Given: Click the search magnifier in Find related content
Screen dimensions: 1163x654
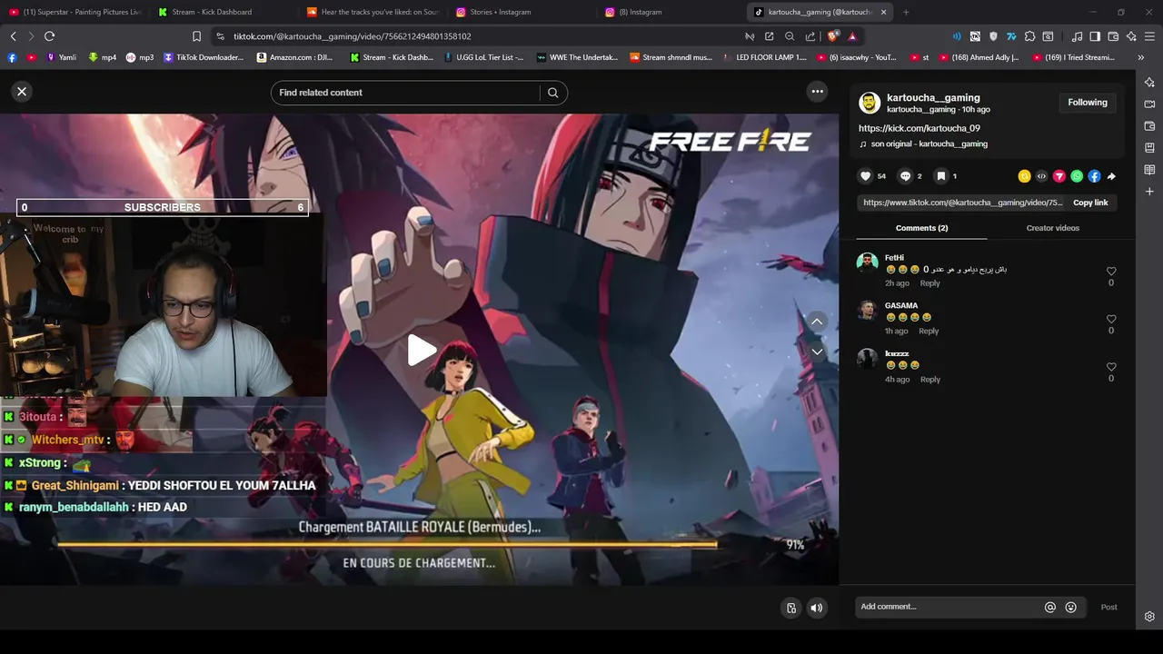Looking at the screenshot, I should tap(552, 93).
